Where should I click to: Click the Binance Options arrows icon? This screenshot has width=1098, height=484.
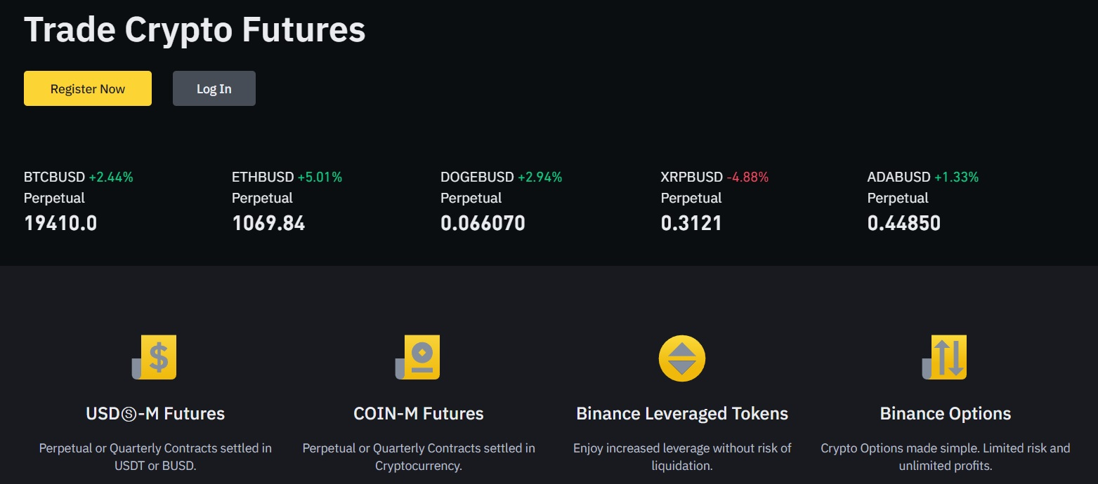click(x=945, y=358)
